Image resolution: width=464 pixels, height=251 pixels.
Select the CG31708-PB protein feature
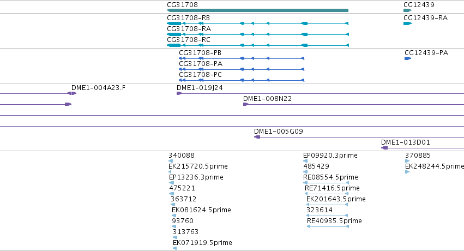[x=242, y=58]
